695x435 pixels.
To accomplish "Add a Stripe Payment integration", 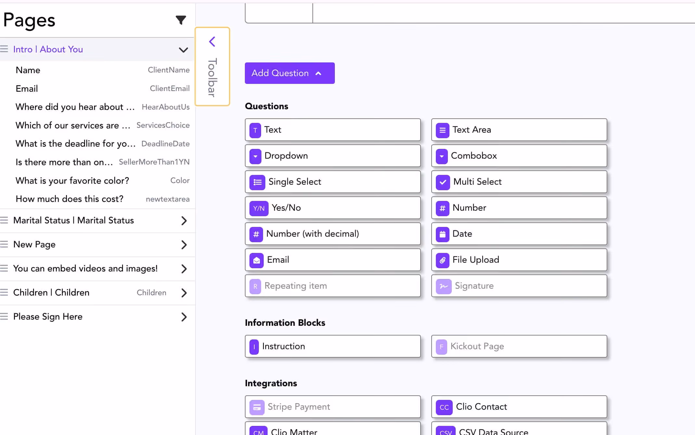I will click(333, 407).
